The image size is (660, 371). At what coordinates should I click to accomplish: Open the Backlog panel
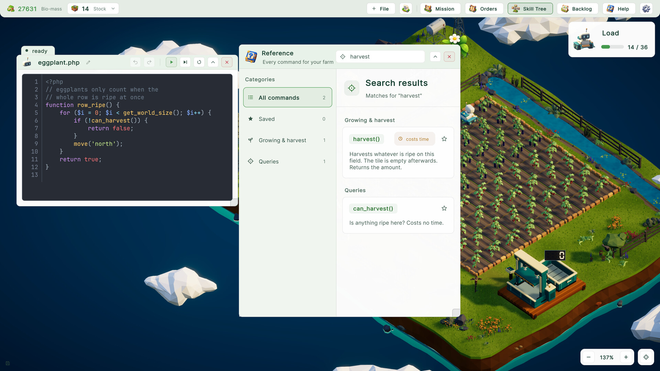click(577, 9)
